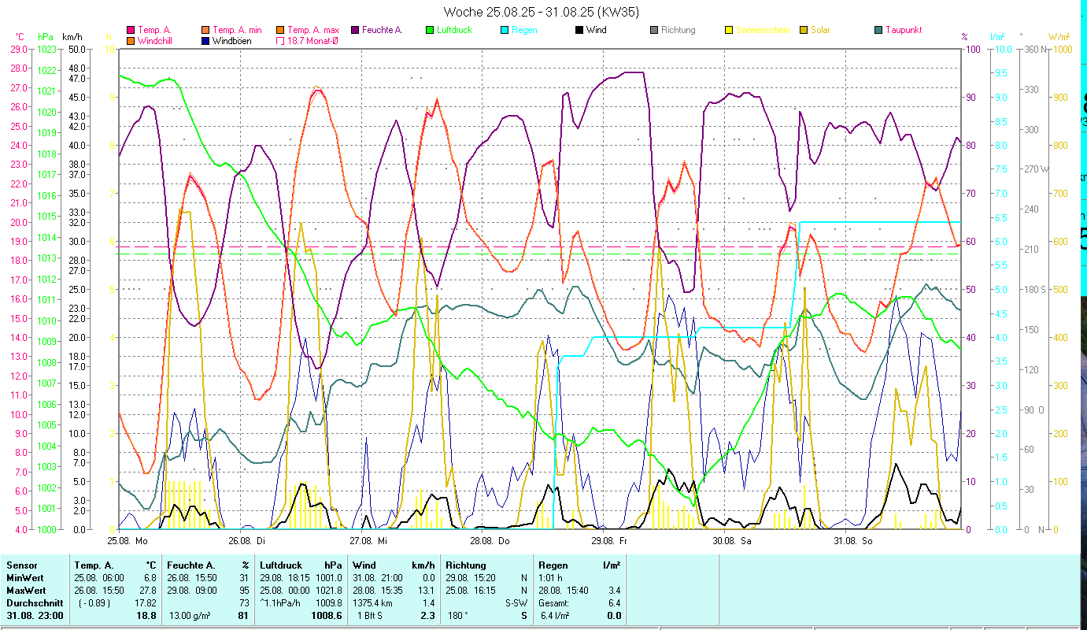Click the 'Taupunkt' legend label
Screen dimensions: 1087x630
coord(904,30)
